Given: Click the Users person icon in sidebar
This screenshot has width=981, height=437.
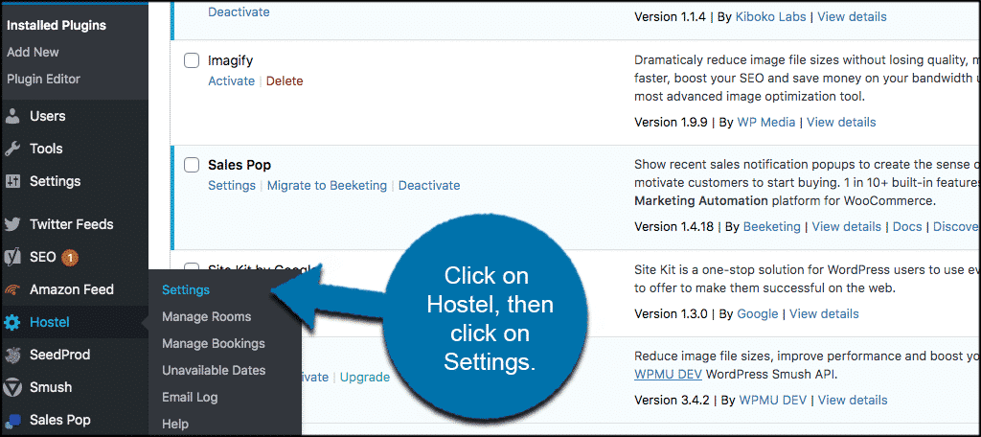Looking at the screenshot, I should [x=12, y=116].
